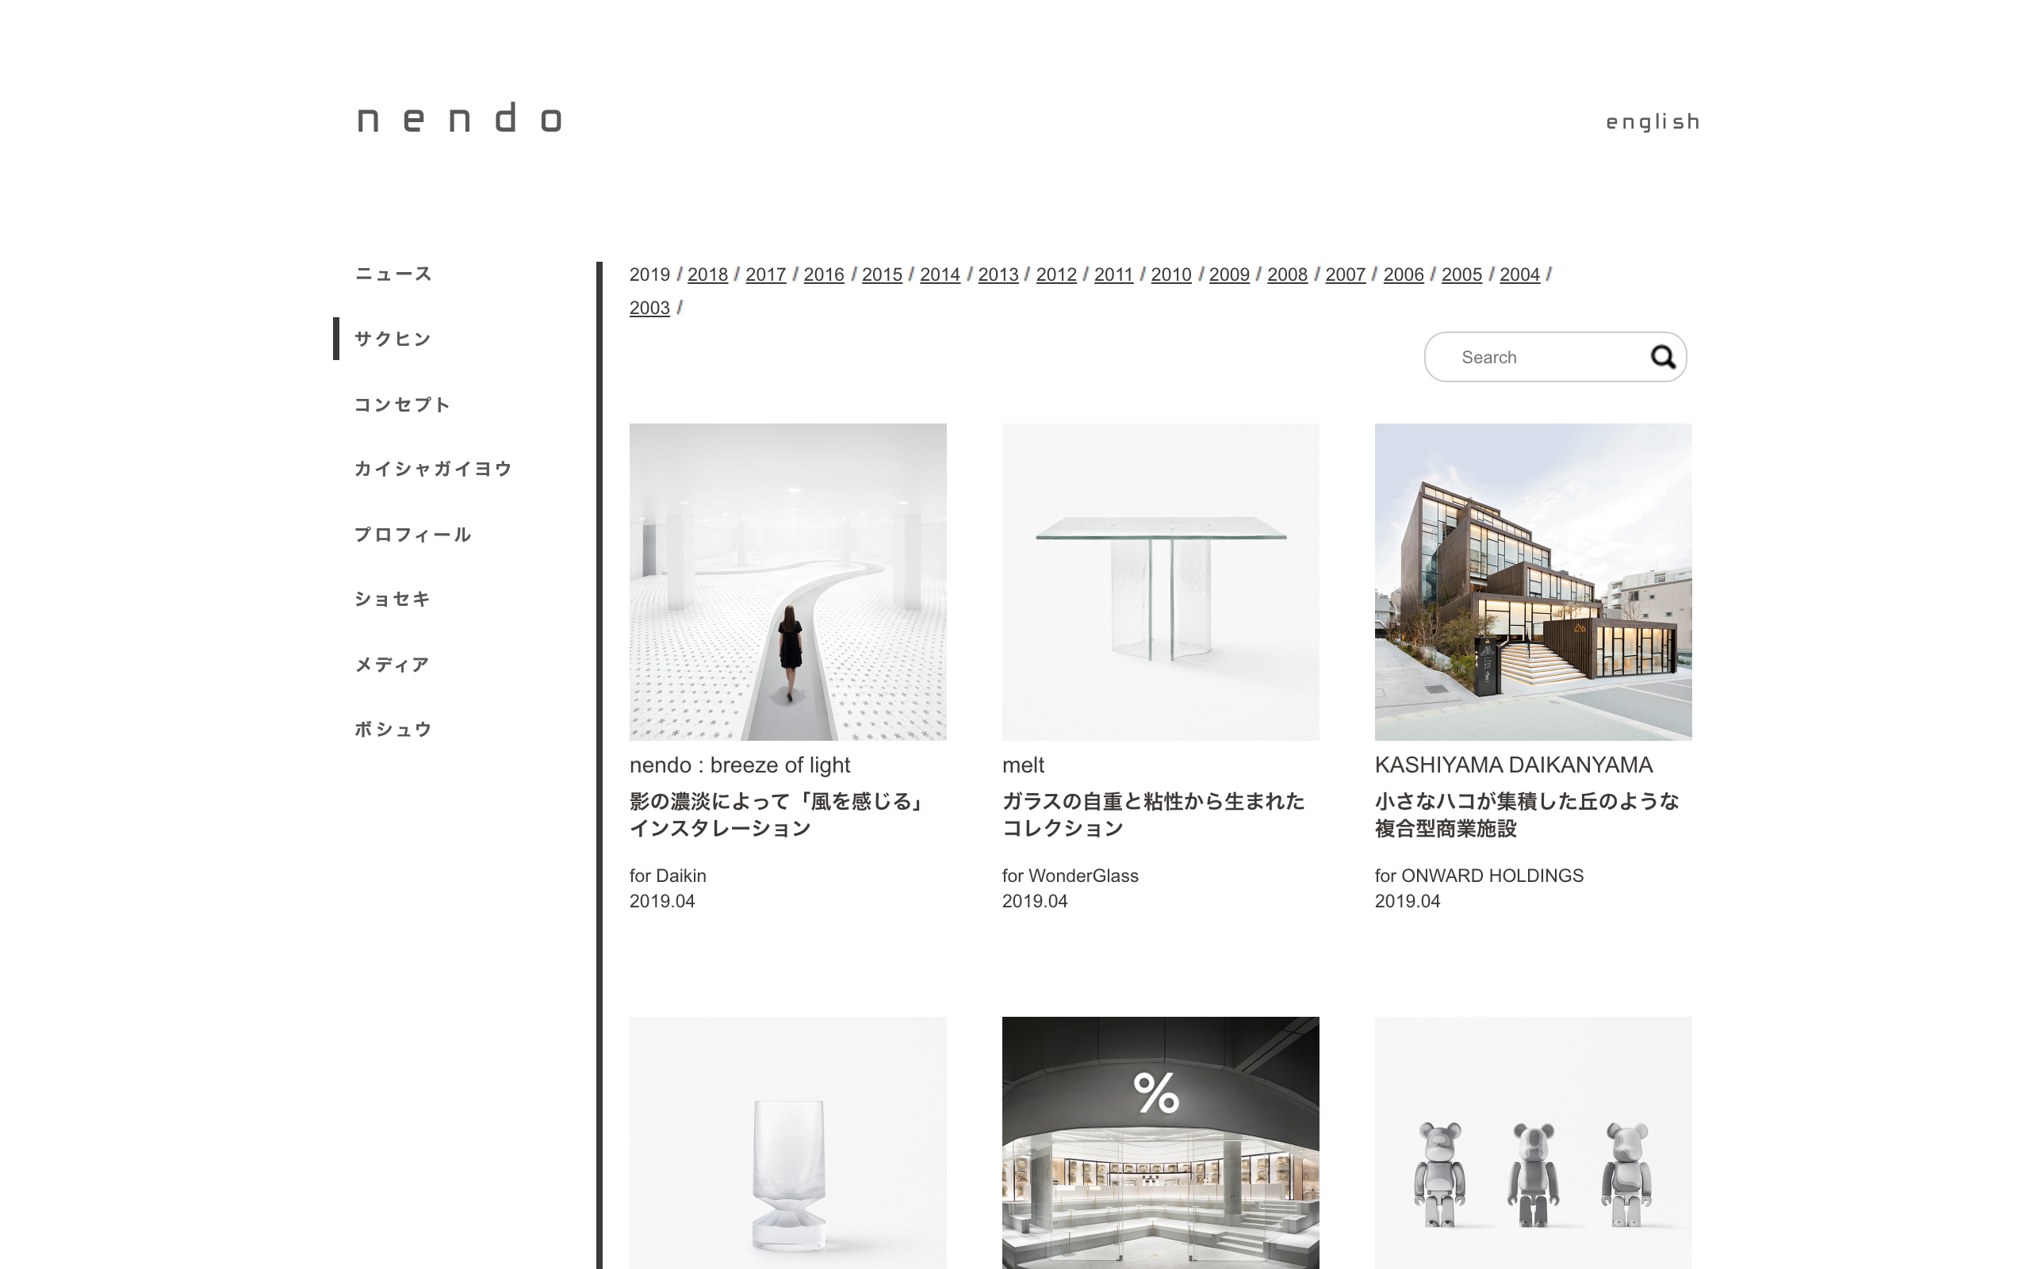Image resolution: width=2030 pixels, height=1269 pixels.
Task: Click the search magnifier icon
Action: (1663, 357)
